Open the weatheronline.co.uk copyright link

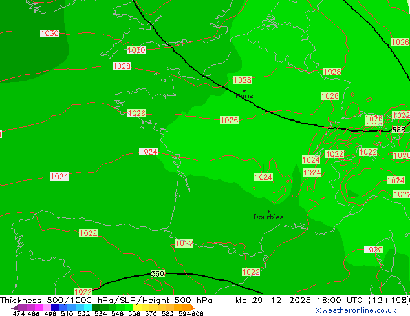point(356,310)
